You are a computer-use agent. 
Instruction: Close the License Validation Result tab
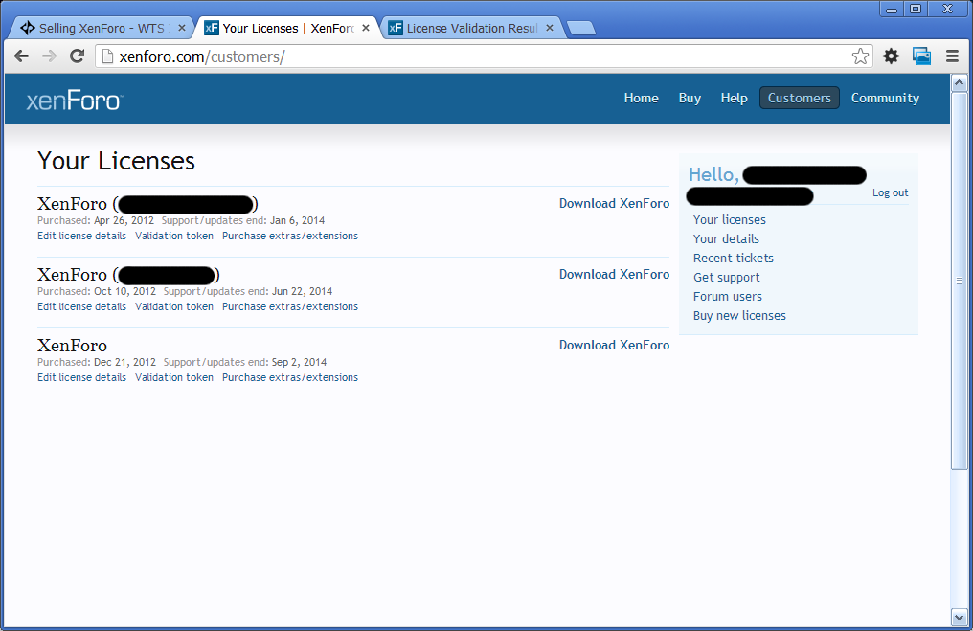(549, 28)
